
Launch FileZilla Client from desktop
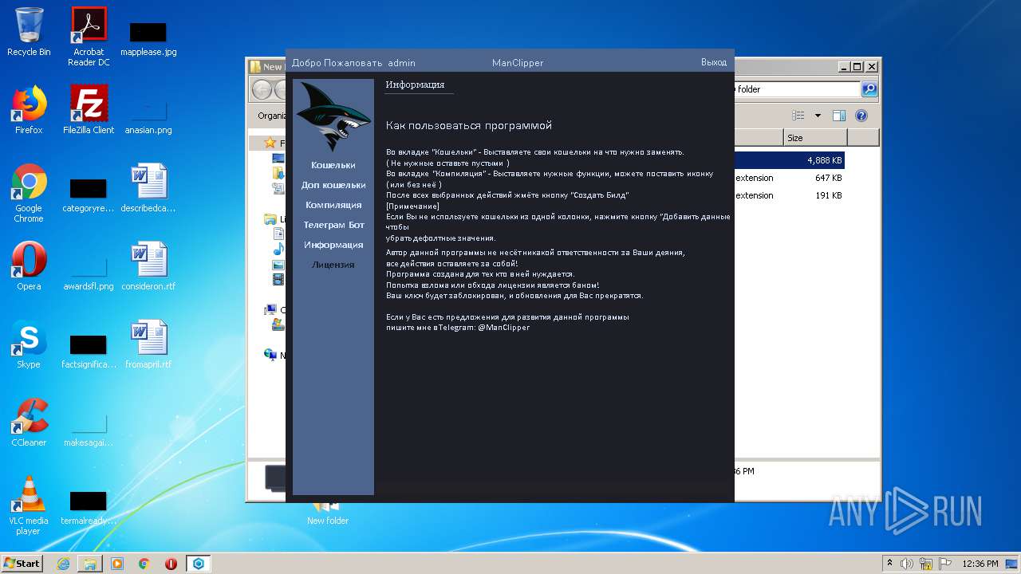(x=89, y=110)
